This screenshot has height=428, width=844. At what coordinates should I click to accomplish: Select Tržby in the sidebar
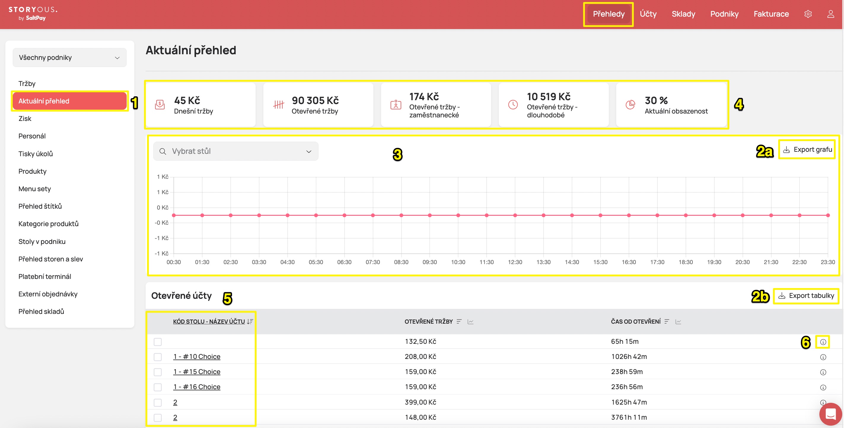[27, 84]
